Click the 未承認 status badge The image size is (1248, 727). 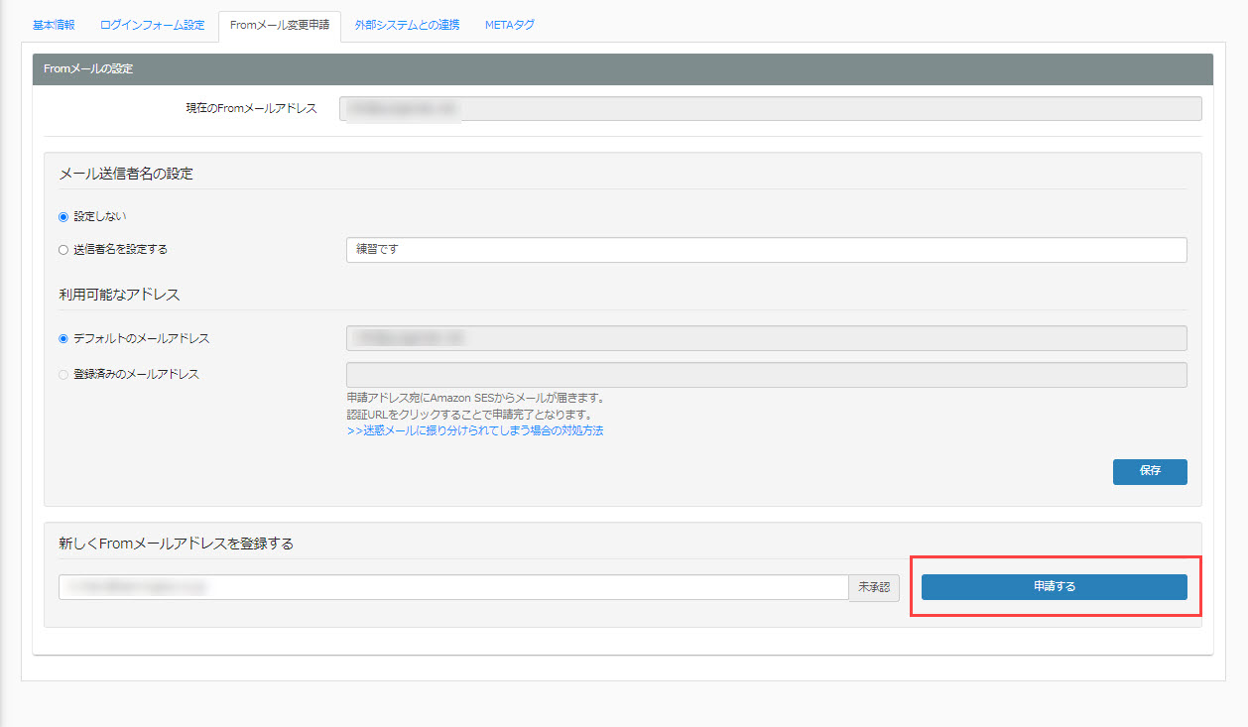(873, 587)
